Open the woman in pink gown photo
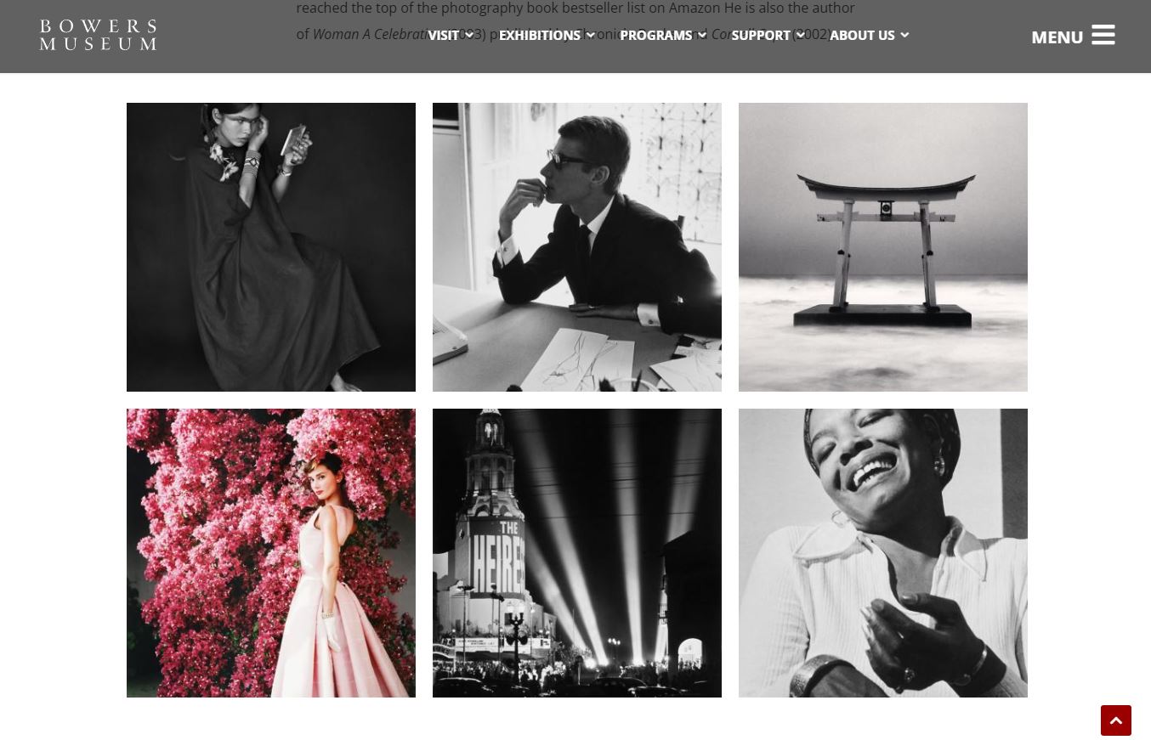 coord(271,553)
